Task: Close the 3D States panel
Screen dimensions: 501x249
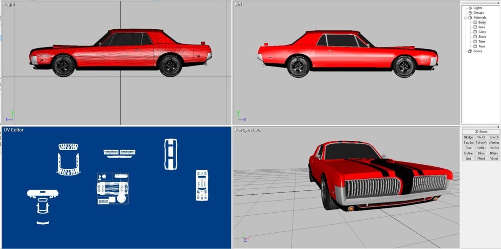Action: pyautogui.click(x=498, y=127)
